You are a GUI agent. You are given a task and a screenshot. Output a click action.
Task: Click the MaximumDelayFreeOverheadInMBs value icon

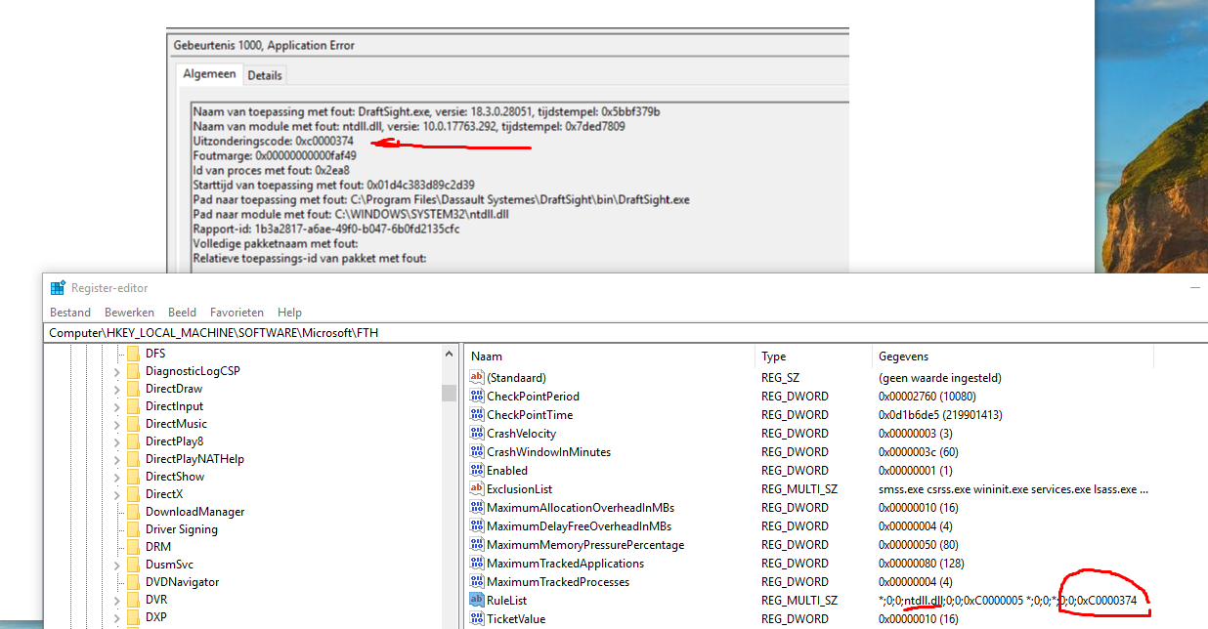pyautogui.click(x=477, y=525)
